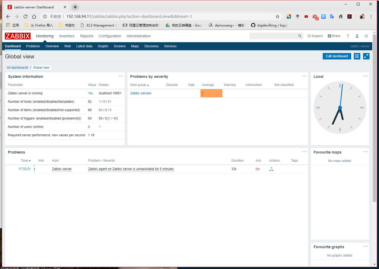Click orange Average severity cell
Screen dimensions: 379x269
click(211, 93)
